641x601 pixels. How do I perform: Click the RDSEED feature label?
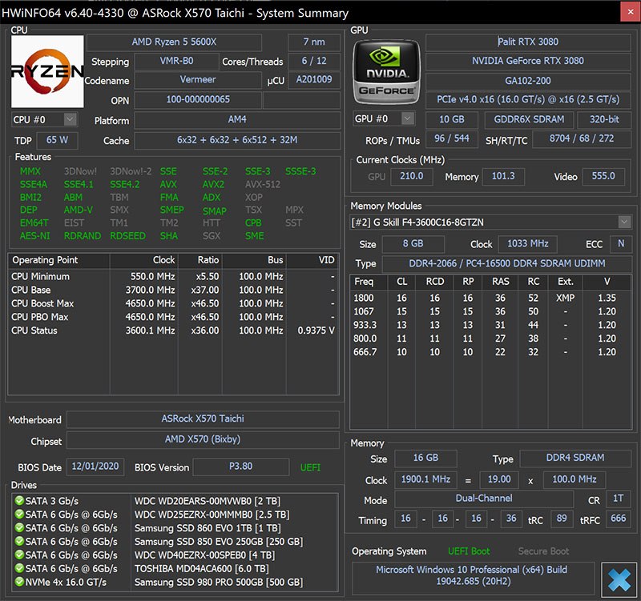[127, 236]
